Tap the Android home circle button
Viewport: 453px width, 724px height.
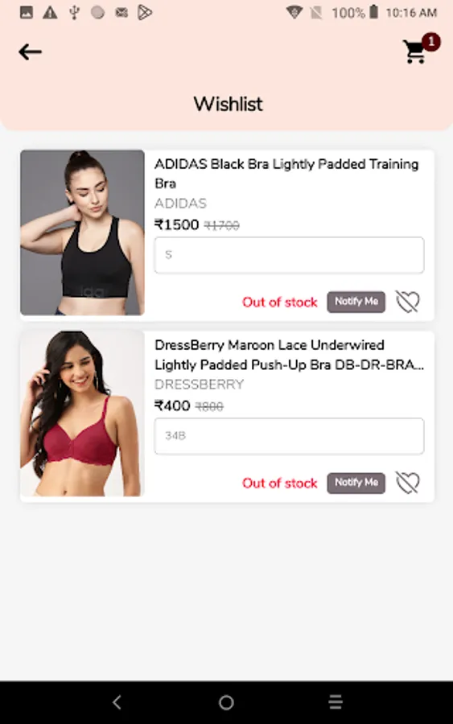coord(226,702)
